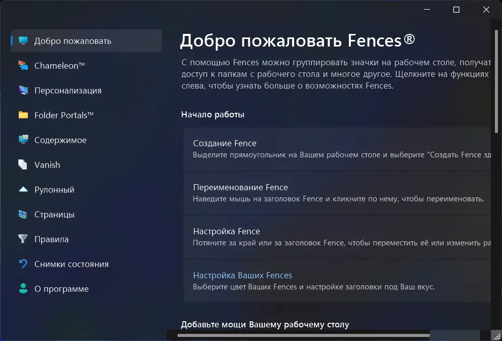Viewport: 502px width, 341px height.
Task: Click the Добро пожаловать Fences® title
Action: click(298, 40)
